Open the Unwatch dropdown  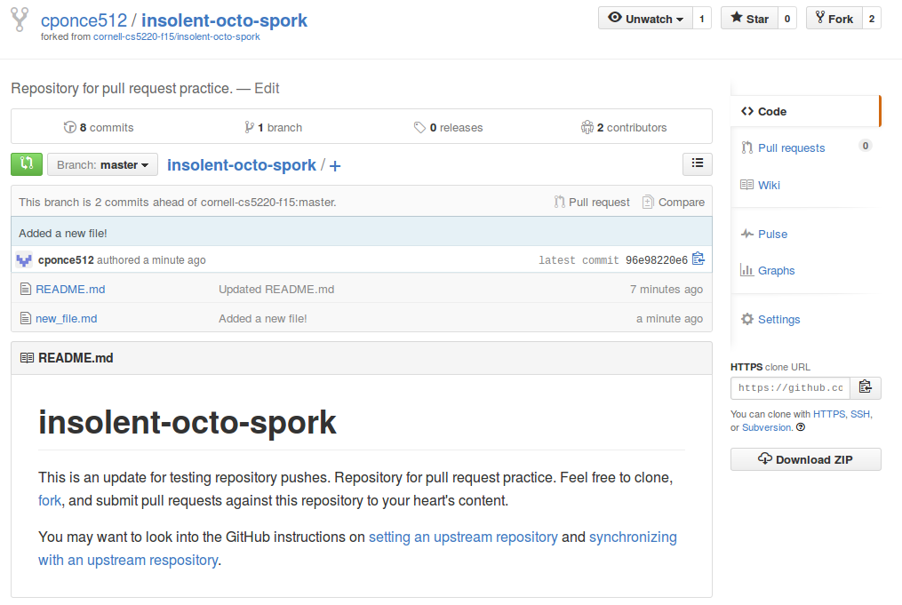pyautogui.click(x=645, y=19)
